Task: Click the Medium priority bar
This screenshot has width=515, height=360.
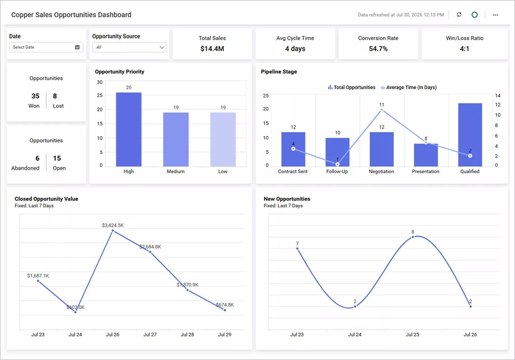Action: 176,139
